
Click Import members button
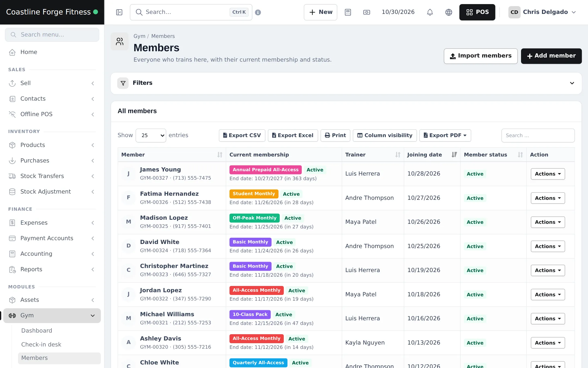[480, 56]
